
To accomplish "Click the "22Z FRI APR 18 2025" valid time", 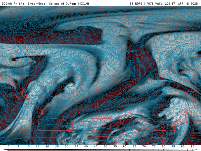I will 181,4.
